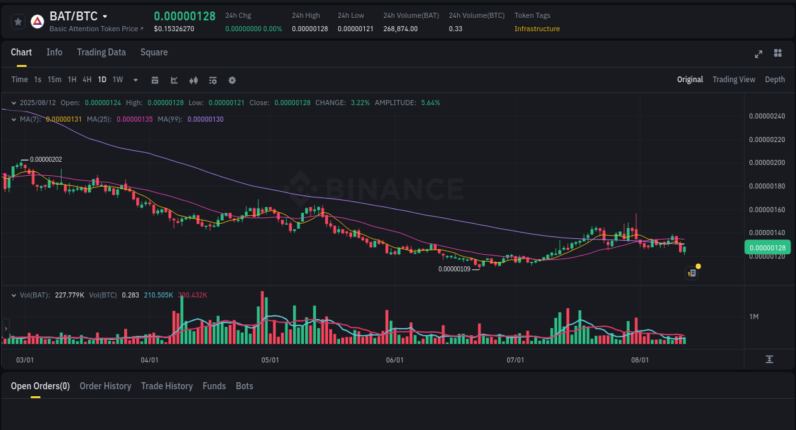Click the order marker icon on chart

pos(692,273)
